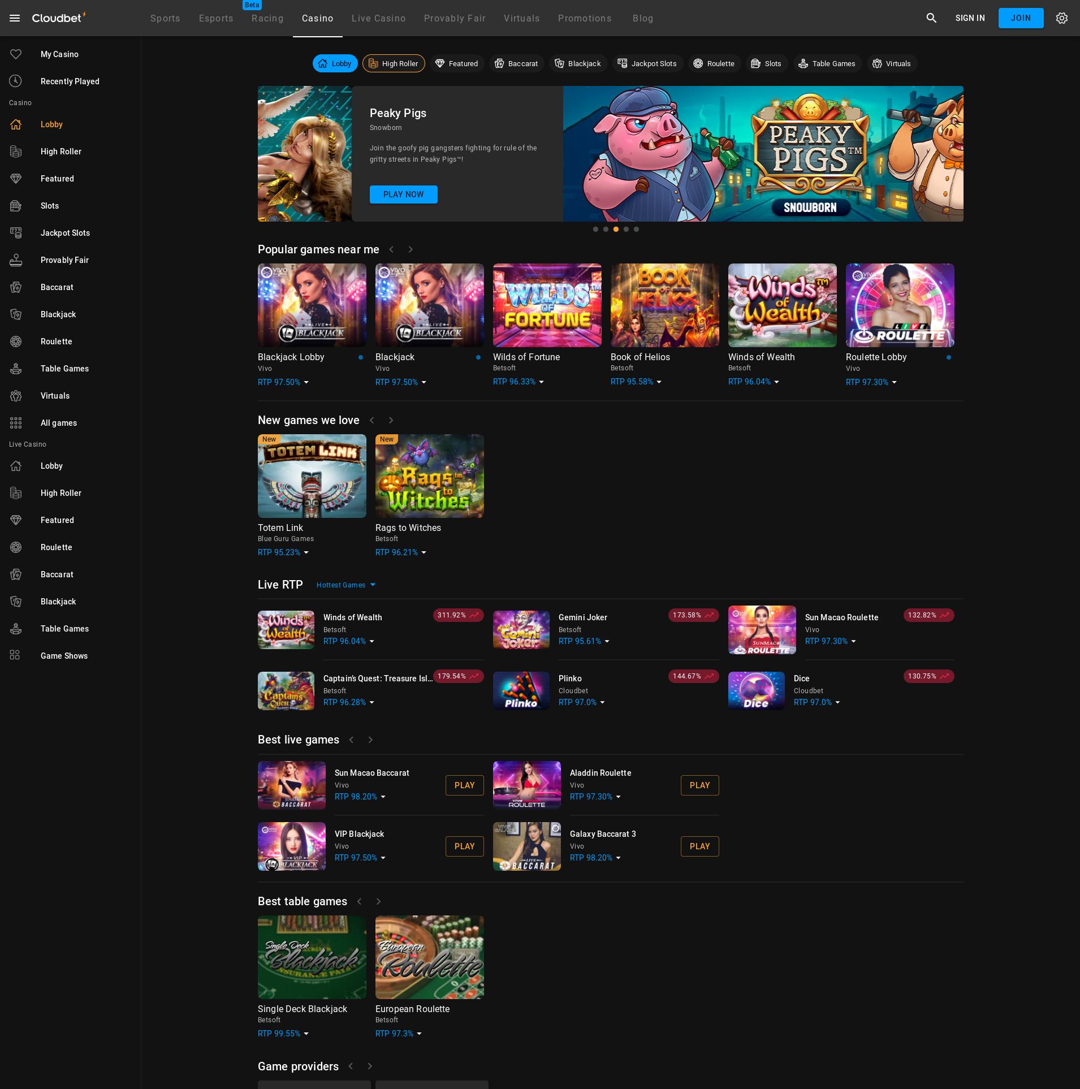
Task: Open the search function
Action: 931,18
